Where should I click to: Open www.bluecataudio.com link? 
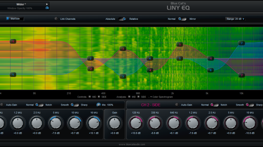(132, 144)
